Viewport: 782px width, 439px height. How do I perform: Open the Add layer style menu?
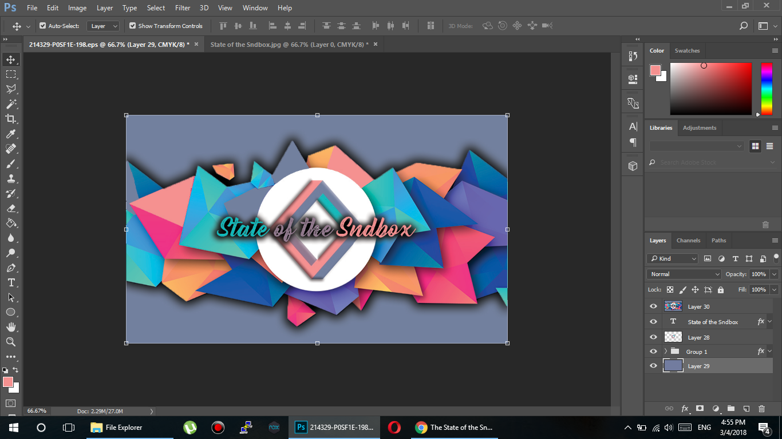[x=685, y=409]
